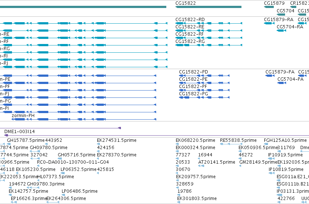Image resolution: width=309 pixels, height=204 pixels.
Task: Select EST AT20141.5prime
Action: coord(216,163)
